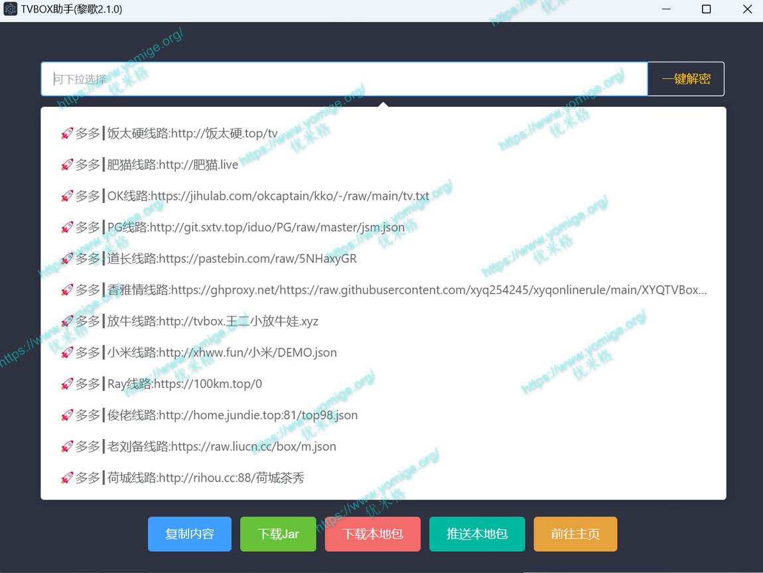Choose the 肥猫线路 entry
The image size is (763, 573).
[x=173, y=164]
